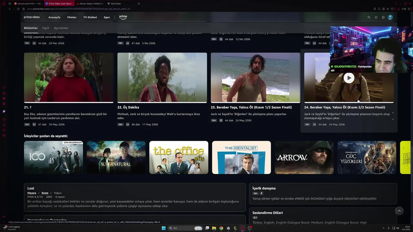The height and width of the screenshot is (232, 413).
Task: Open episode 23 Beraber Yaşa title
Action: point(251,107)
